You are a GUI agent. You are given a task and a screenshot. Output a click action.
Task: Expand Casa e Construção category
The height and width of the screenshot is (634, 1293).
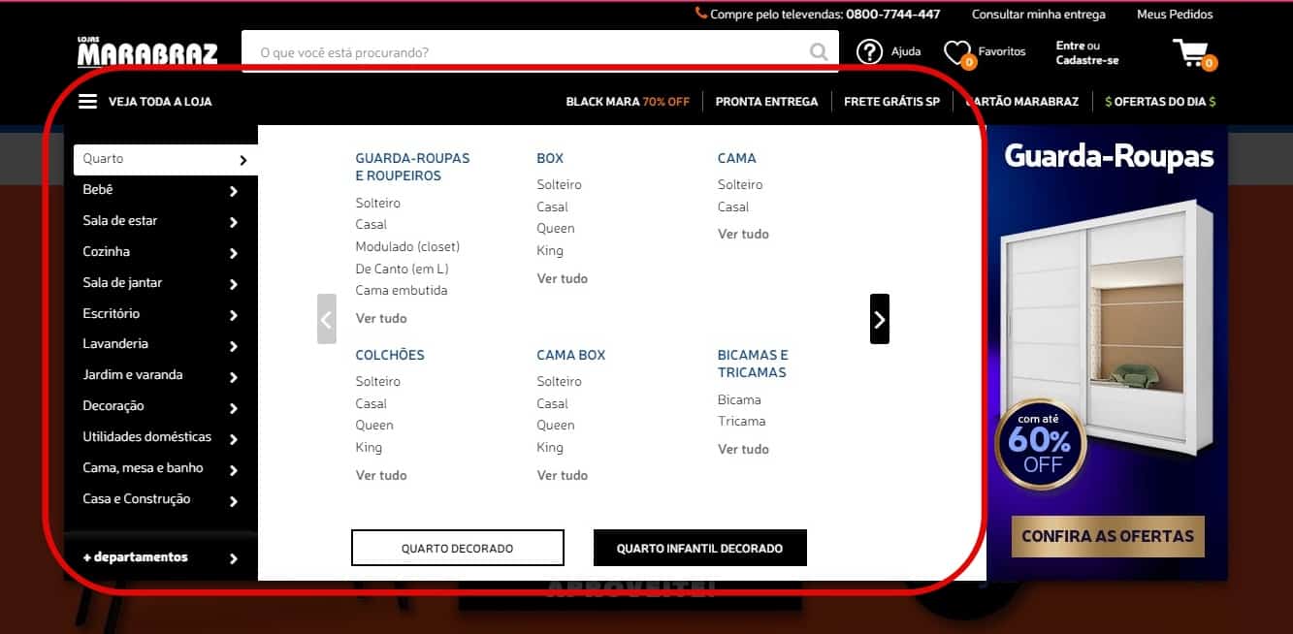tap(160, 499)
